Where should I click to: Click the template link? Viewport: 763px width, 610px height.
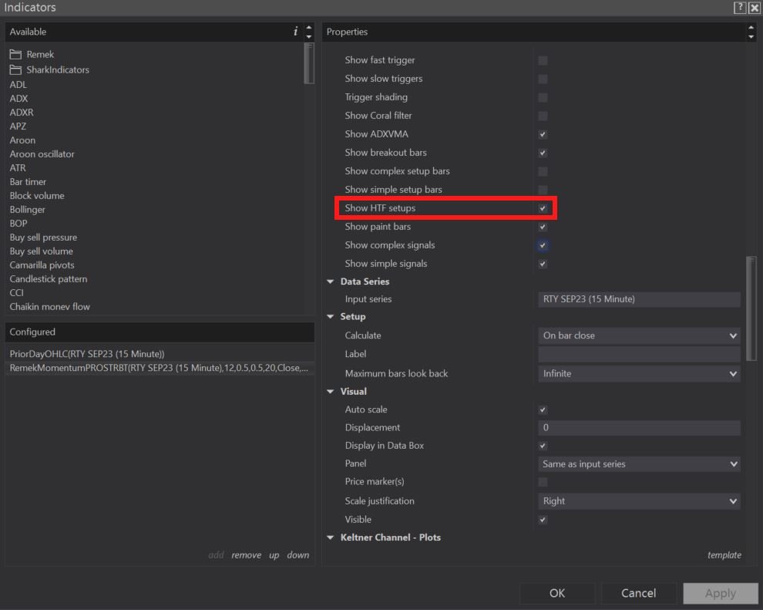[x=724, y=555]
